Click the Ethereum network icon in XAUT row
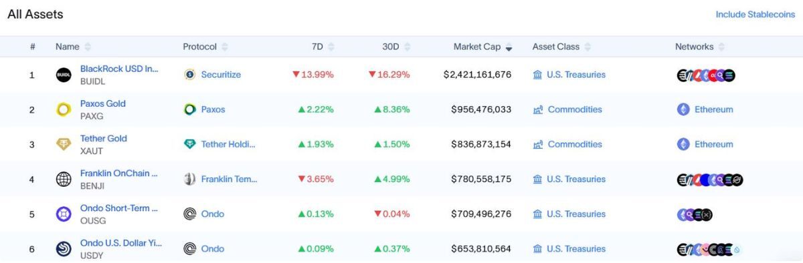 [683, 144]
